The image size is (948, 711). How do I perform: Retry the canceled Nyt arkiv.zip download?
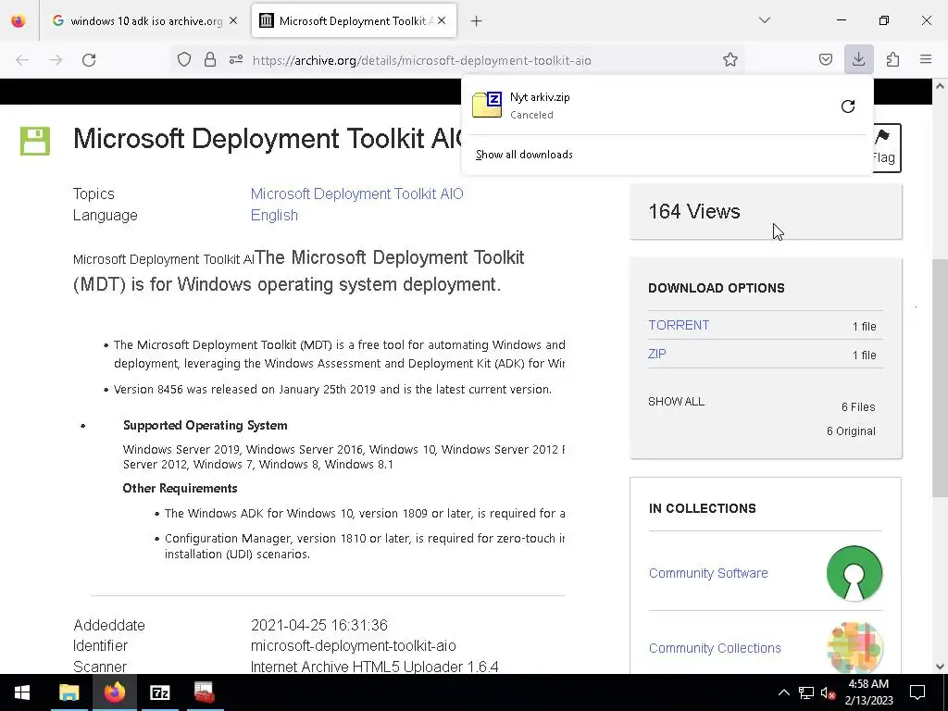848,106
